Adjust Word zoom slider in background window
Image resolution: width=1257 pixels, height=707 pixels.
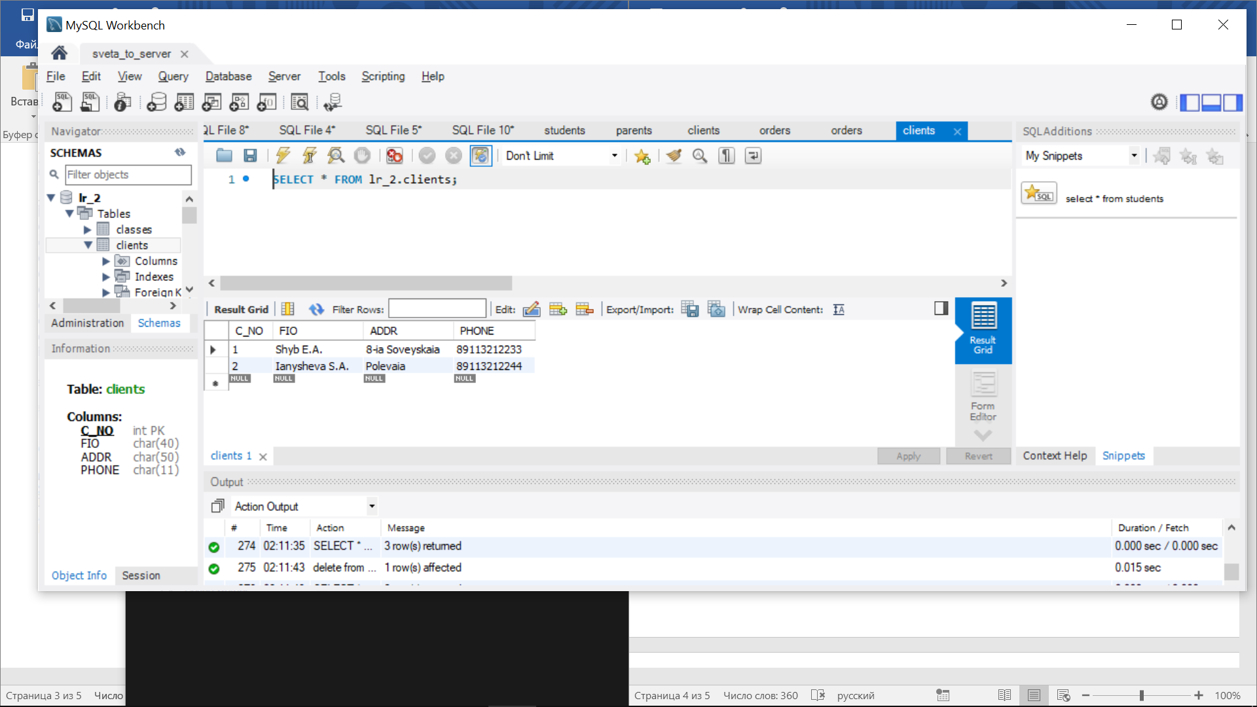coord(1142,695)
